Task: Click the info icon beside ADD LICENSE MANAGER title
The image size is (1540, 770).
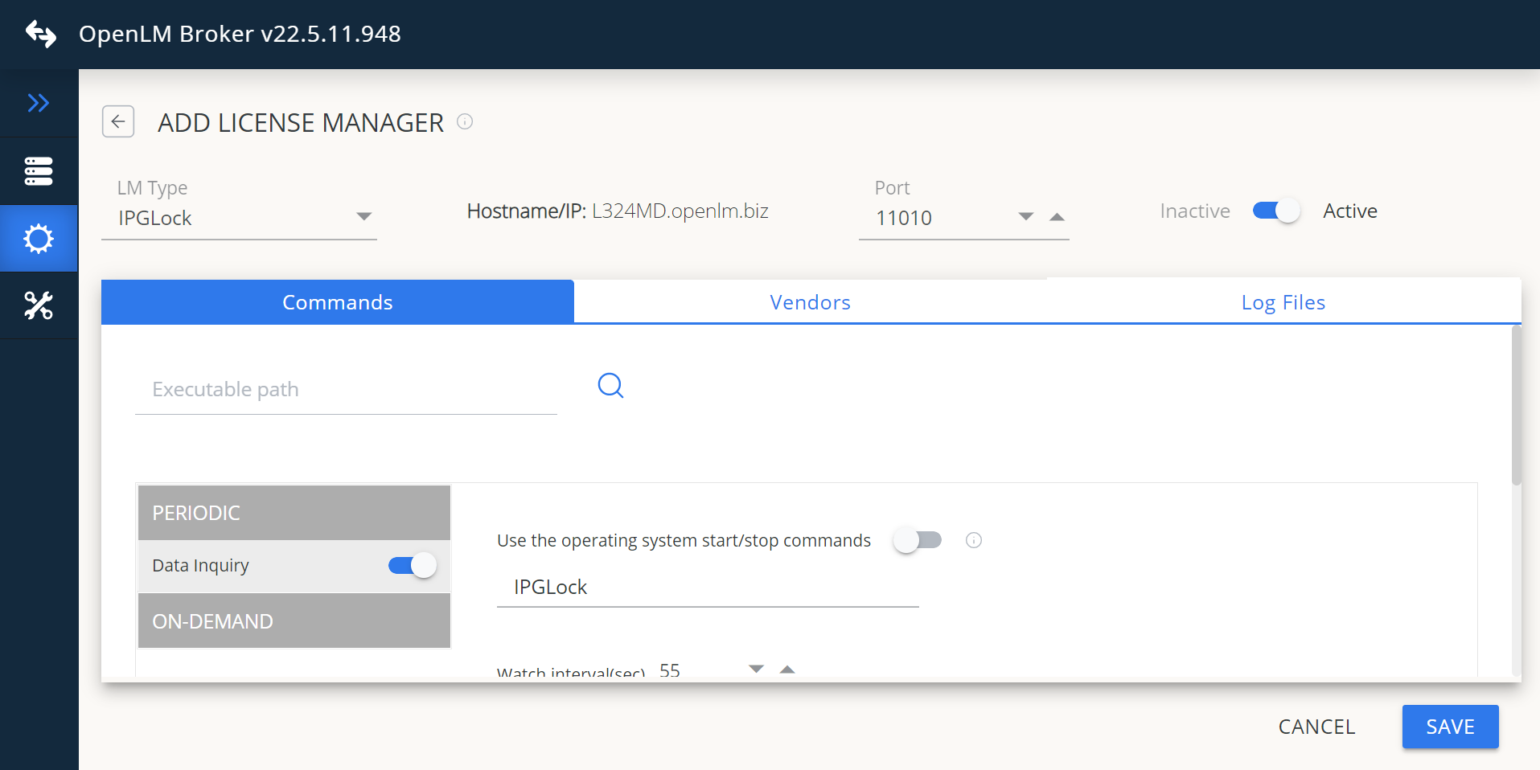Action: click(x=465, y=121)
